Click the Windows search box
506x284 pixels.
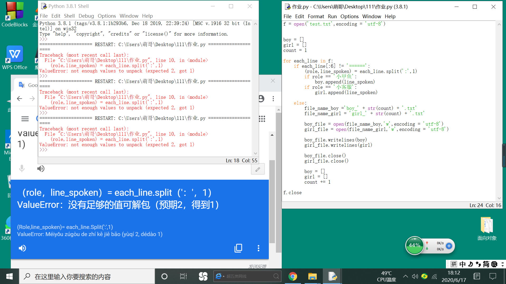coord(87,276)
